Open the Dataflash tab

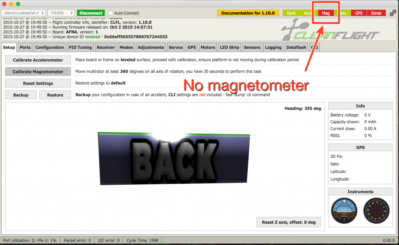coord(296,47)
